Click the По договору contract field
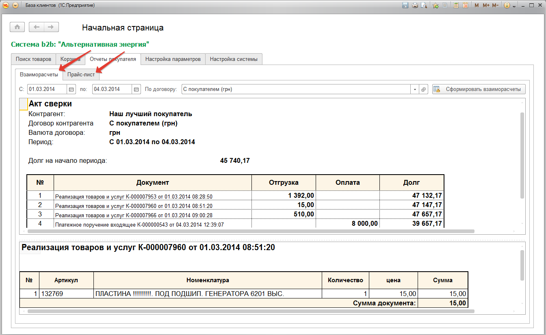 [296, 89]
